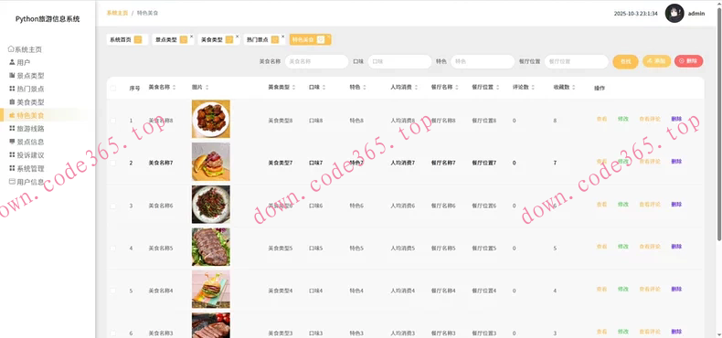Screen dimensions: 722x338
Task: Open 查看评论 for 美食名称6 row
Action: (x=650, y=205)
